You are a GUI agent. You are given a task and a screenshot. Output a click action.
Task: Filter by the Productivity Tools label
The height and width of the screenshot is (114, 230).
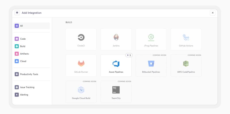coord(29,74)
